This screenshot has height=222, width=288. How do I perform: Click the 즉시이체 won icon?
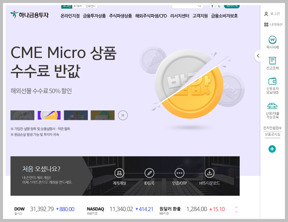click(273, 40)
